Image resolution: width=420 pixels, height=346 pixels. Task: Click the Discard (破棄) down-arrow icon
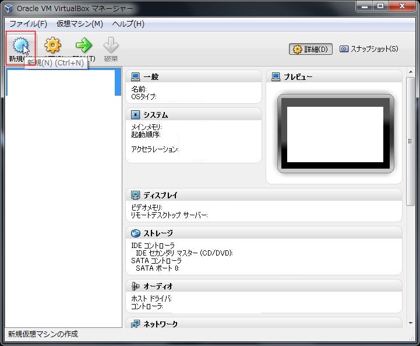coord(111,45)
